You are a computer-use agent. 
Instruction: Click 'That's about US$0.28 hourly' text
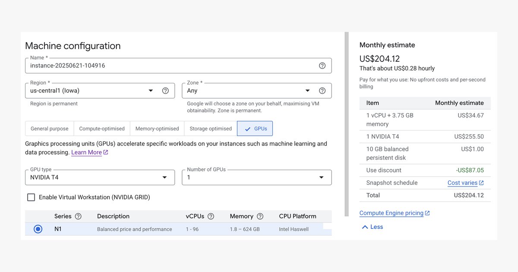(397, 68)
